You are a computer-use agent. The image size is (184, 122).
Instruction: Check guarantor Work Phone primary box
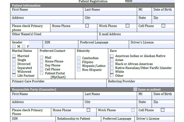[133, 110]
